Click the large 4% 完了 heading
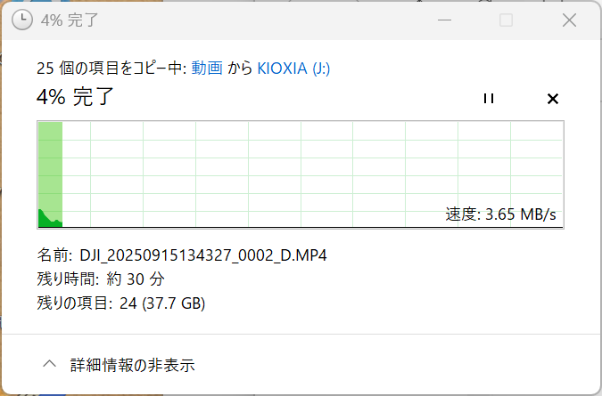The image size is (602, 396). coord(76,97)
